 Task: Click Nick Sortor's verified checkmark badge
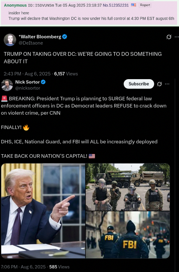43,82
